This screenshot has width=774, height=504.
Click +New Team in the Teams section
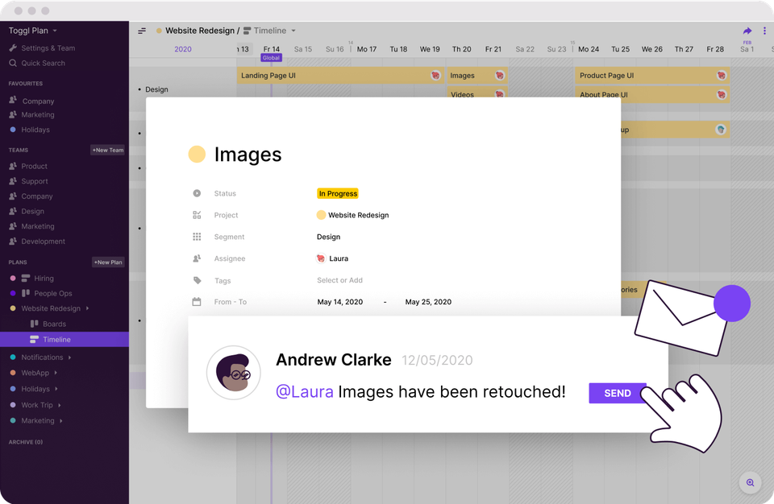pyautogui.click(x=108, y=150)
